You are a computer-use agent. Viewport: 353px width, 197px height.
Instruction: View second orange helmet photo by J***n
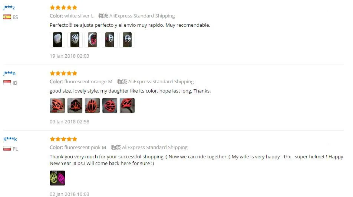(75, 106)
